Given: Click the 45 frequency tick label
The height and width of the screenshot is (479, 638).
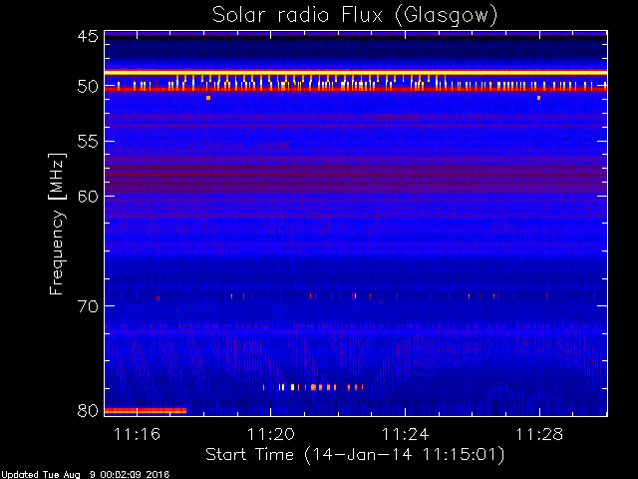Looking at the screenshot, I should coord(88,36).
